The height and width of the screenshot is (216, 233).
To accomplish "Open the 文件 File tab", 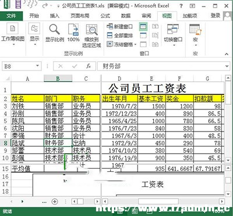I will (x=11, y=16).
